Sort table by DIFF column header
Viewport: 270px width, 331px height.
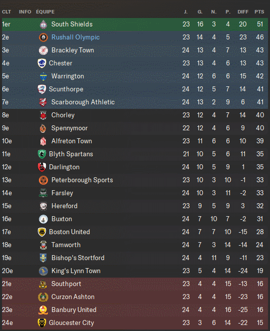(x=243, y=12)
